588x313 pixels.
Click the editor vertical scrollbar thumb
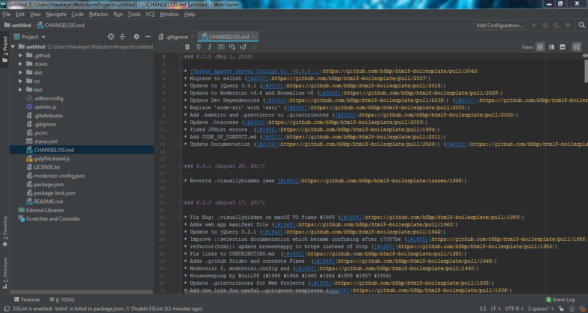[586, 71]
